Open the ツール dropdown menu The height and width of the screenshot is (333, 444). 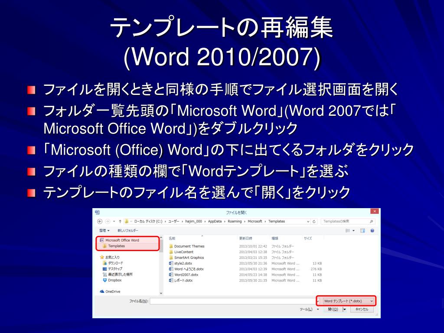pyautogui.click(x=309, y=310)
